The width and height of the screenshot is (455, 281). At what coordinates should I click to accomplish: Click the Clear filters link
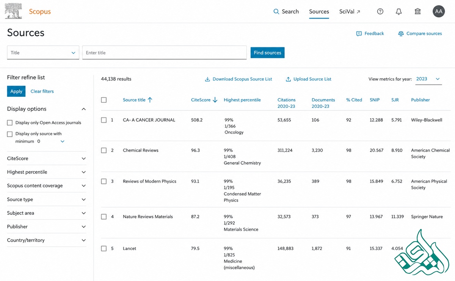coord(42,91)
